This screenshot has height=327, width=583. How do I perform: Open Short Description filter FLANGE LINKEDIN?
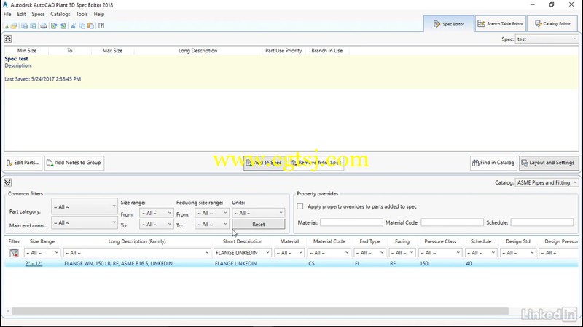pos(243,253)
